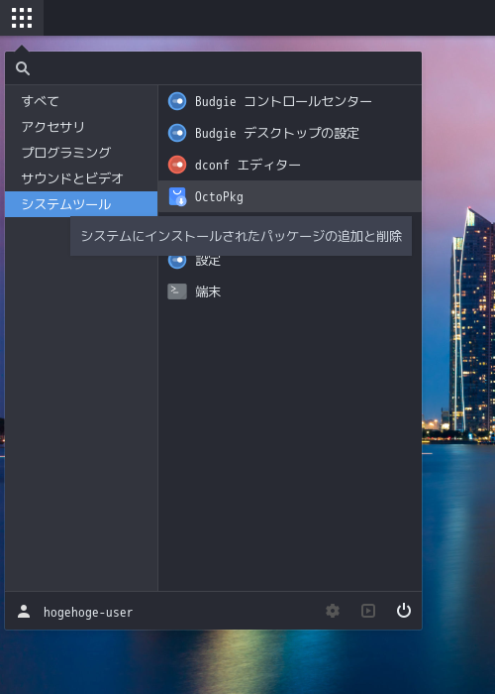This screenshot has width=495, height=694.
Task: Click the power button icon
Action: coord(404,611)
